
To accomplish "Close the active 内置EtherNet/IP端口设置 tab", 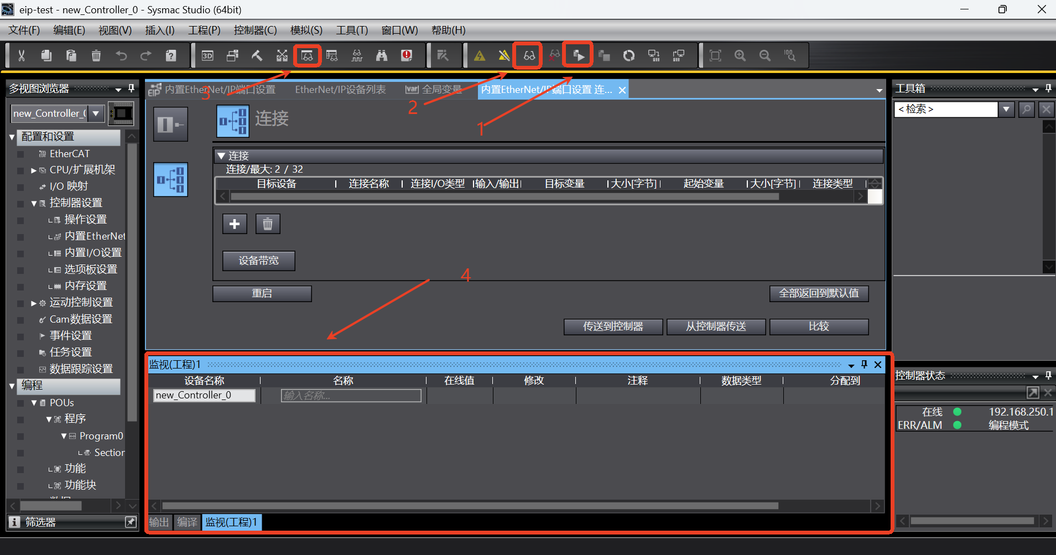I will 622,90.
